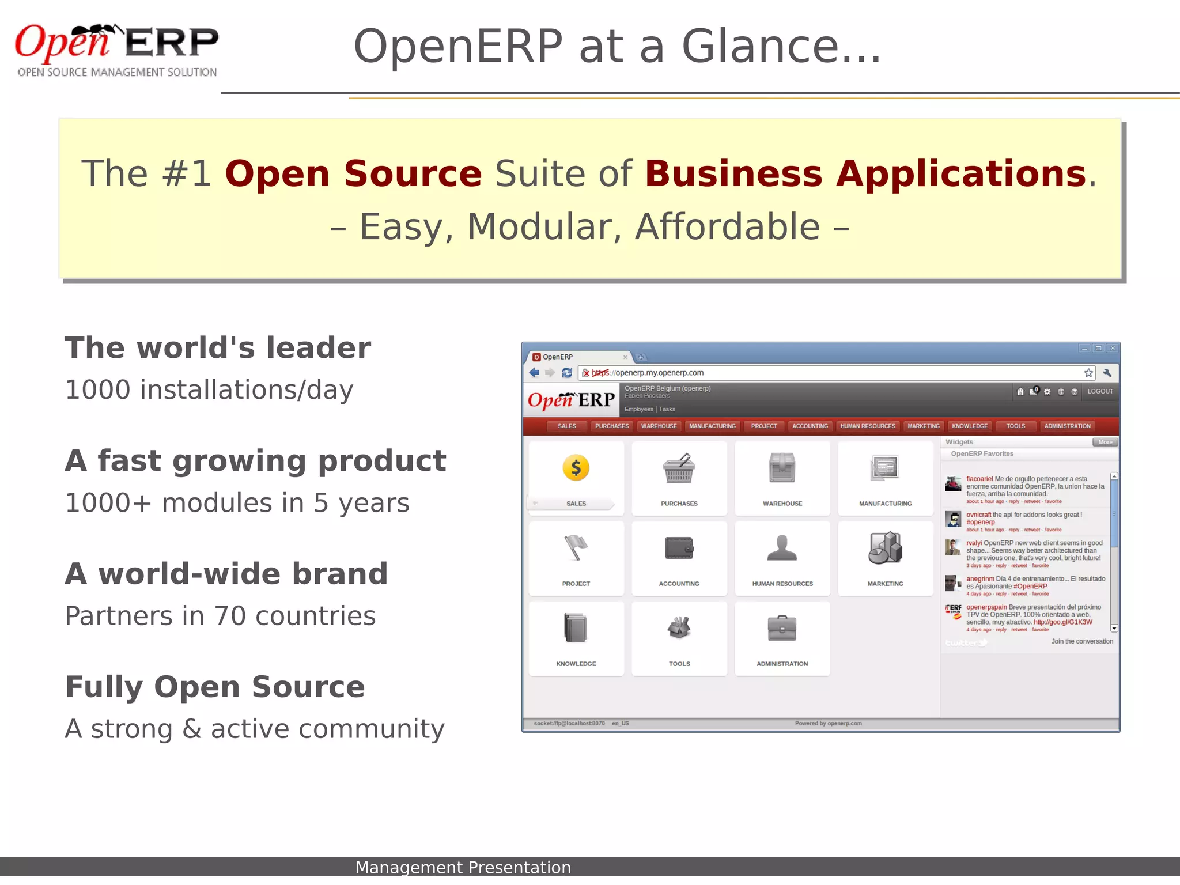Open the Project flag icon
Viewport: 1180px width, 885px height.
coord(576,547)
